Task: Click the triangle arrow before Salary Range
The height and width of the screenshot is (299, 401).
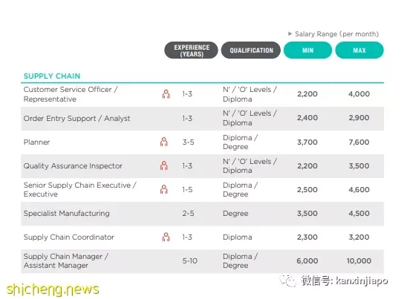Action: pos(290,33)
